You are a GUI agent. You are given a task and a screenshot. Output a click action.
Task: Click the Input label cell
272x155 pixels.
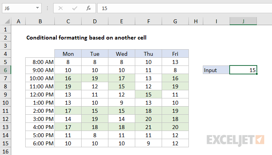click(216, 70)
